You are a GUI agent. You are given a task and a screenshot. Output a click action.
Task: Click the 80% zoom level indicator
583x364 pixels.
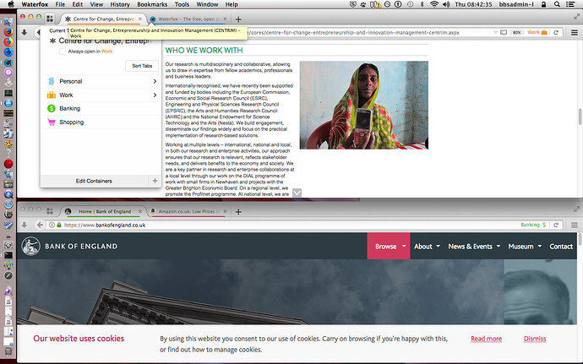(517, 32)
